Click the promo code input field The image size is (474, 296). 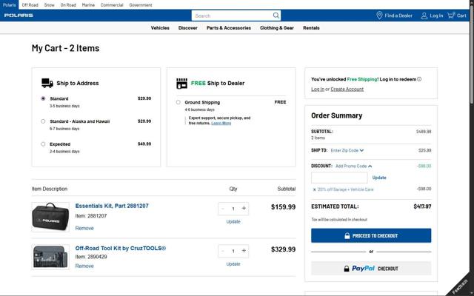339,178
